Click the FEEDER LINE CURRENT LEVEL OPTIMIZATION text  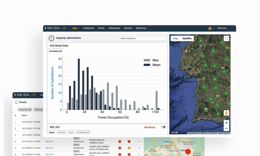(99, 148)
